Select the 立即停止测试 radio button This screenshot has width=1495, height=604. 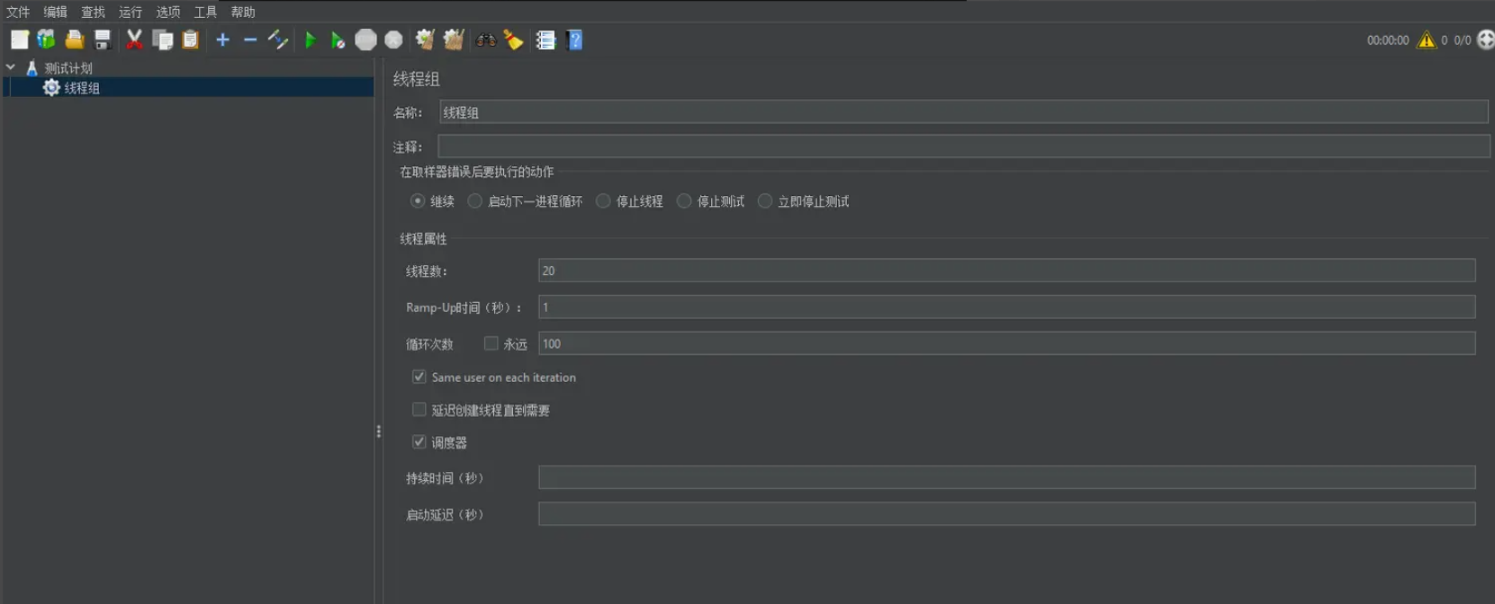point(765,200)
